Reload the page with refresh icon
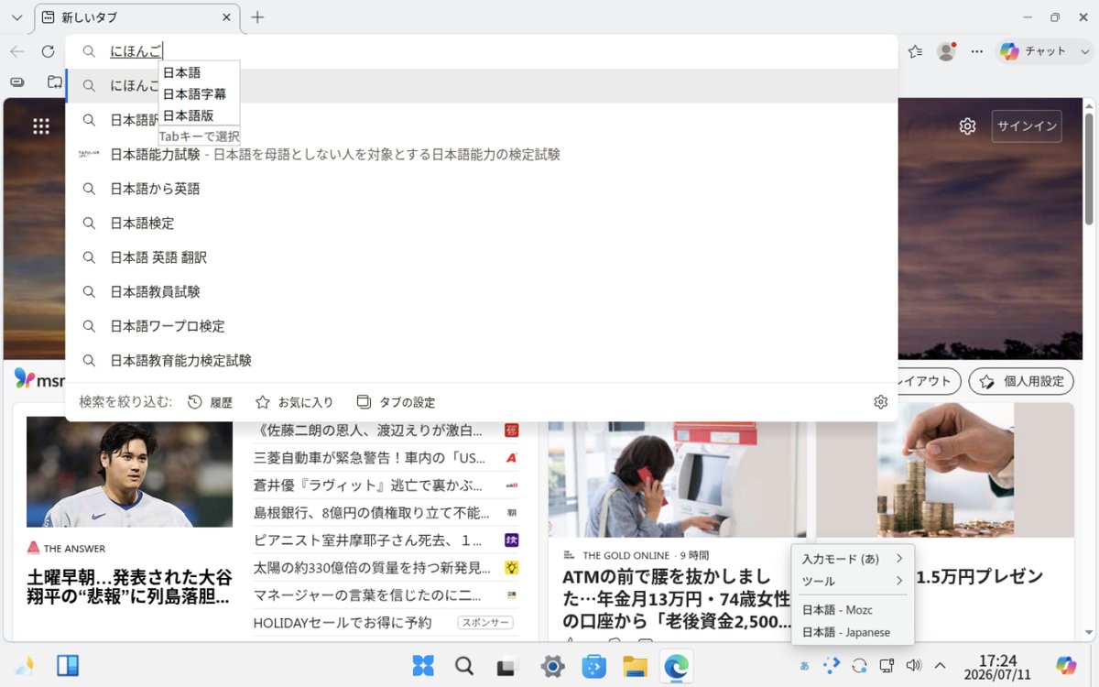This screenshot has width=1099, height=687. pos(49,51)
